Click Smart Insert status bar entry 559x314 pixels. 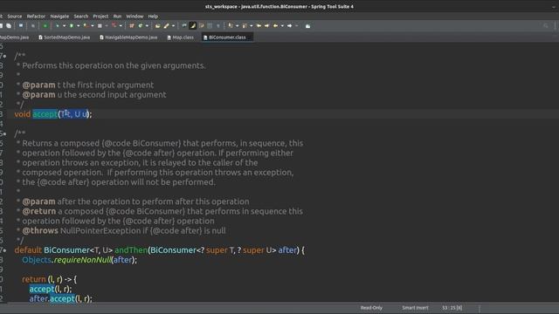416,308
